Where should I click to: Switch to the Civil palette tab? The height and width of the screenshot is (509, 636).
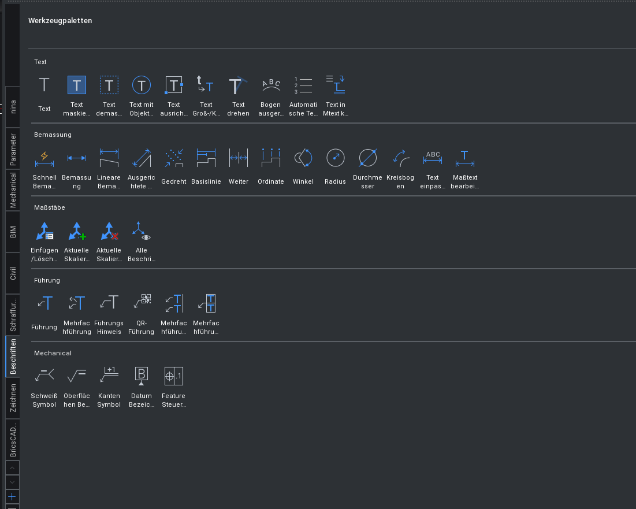coord(13,273)
